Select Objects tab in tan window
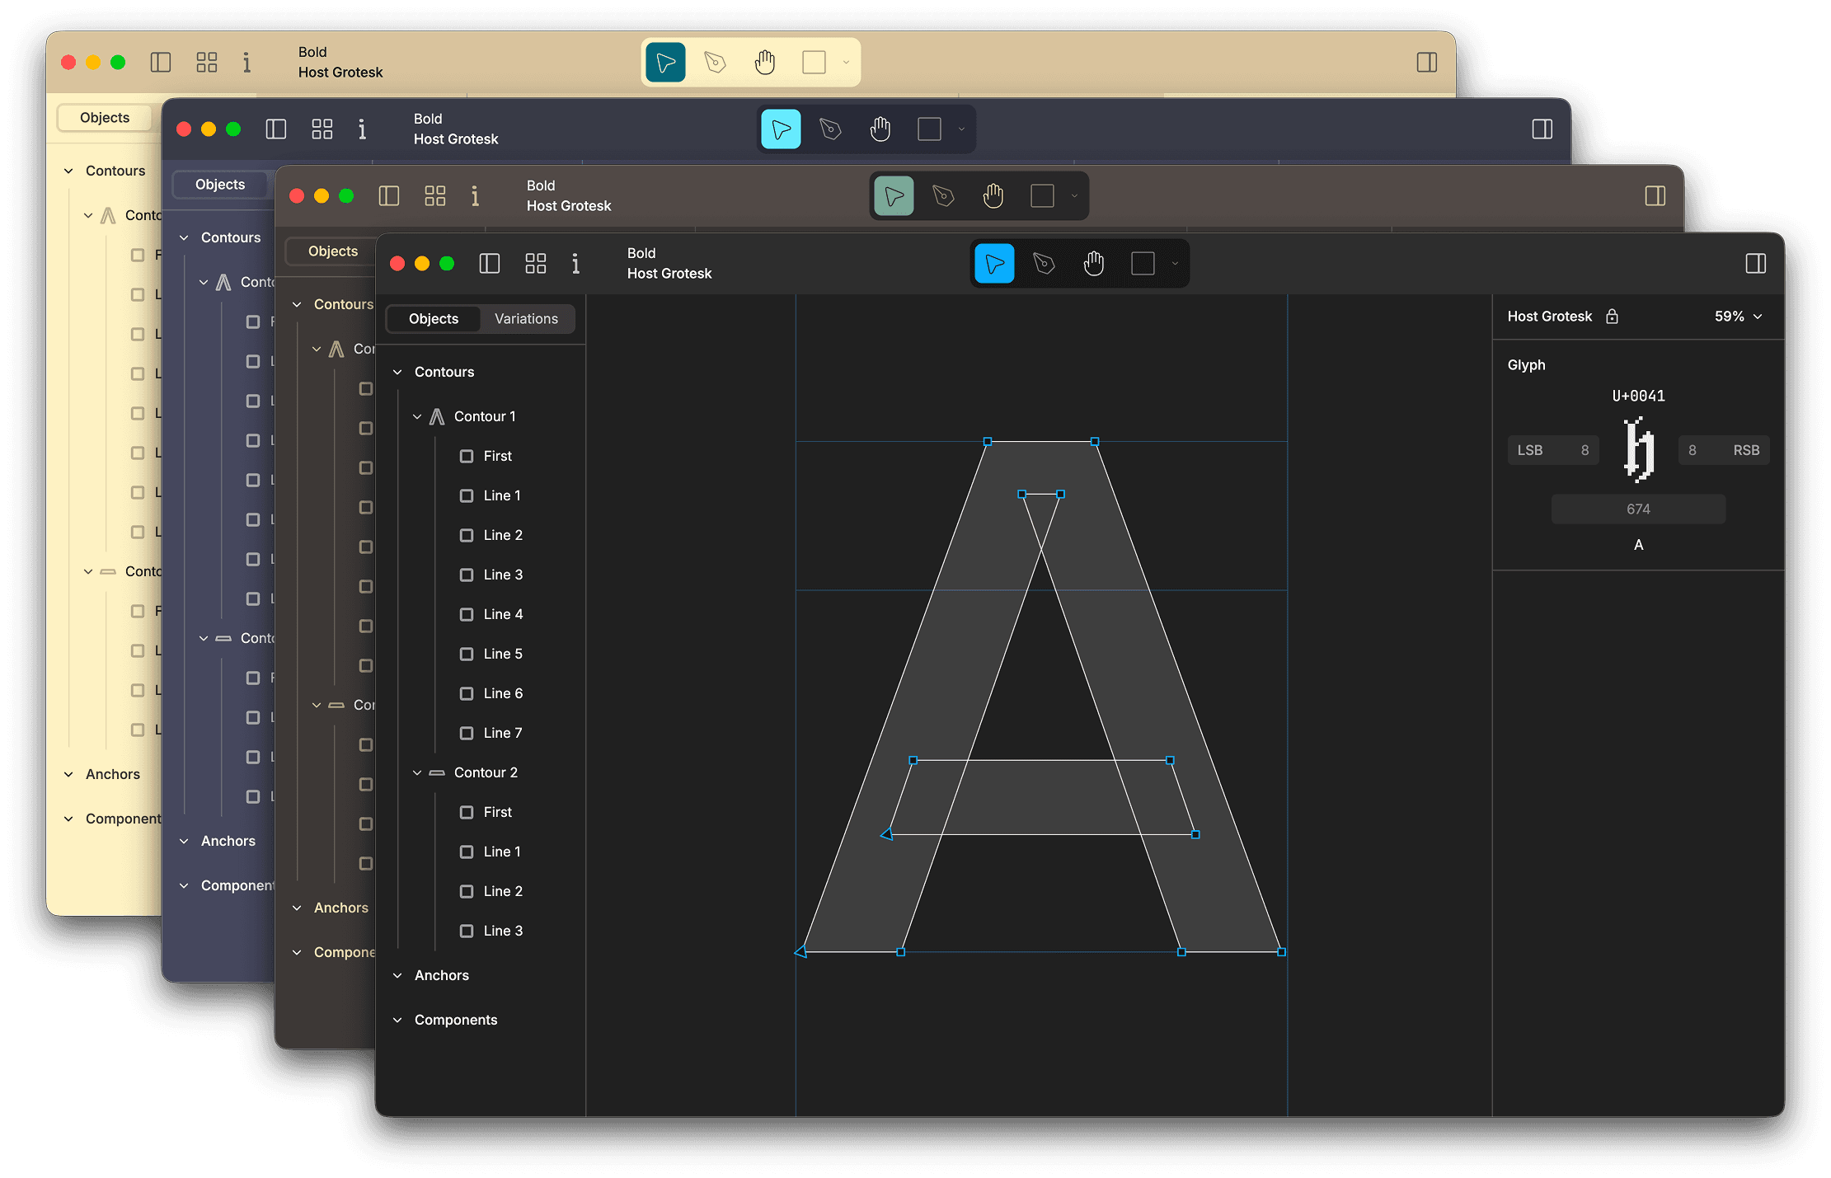Screen dimensions: 1831x1178 pos(105,118)
